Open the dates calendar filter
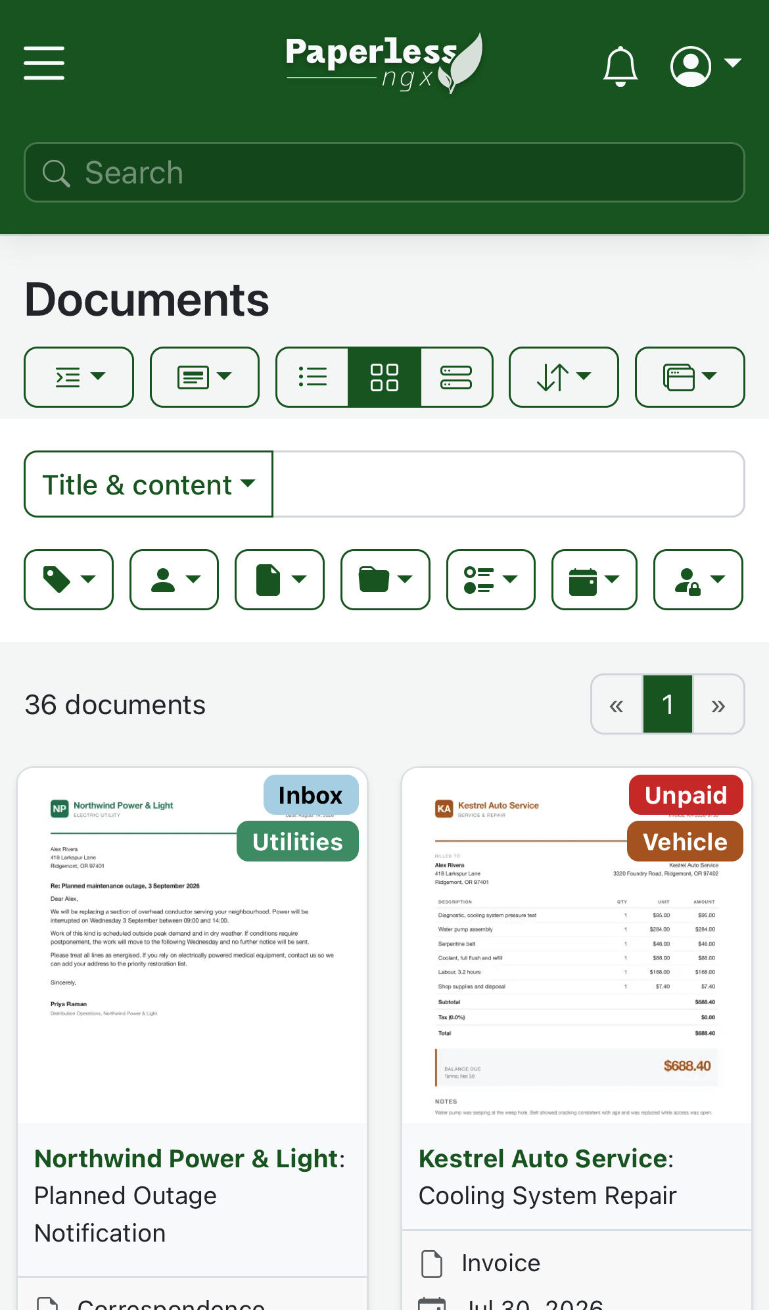Viewport: 769px width, 1310px height. point(594,579)
